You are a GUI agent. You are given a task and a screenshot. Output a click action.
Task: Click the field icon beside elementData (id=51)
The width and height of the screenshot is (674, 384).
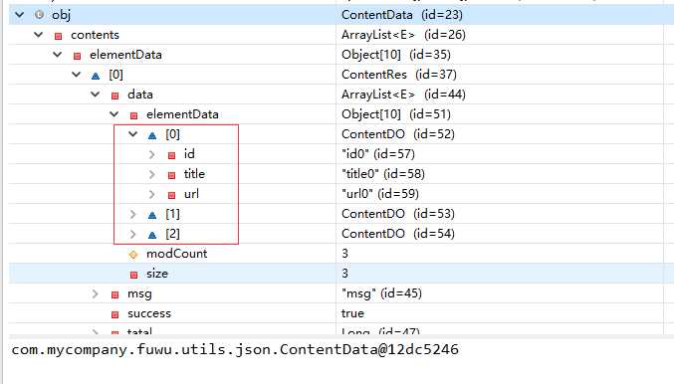[133, 115]
